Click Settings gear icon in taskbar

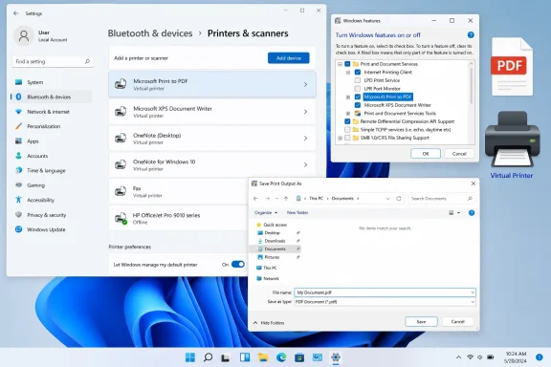pyautogui.click(x=336, y=357)
